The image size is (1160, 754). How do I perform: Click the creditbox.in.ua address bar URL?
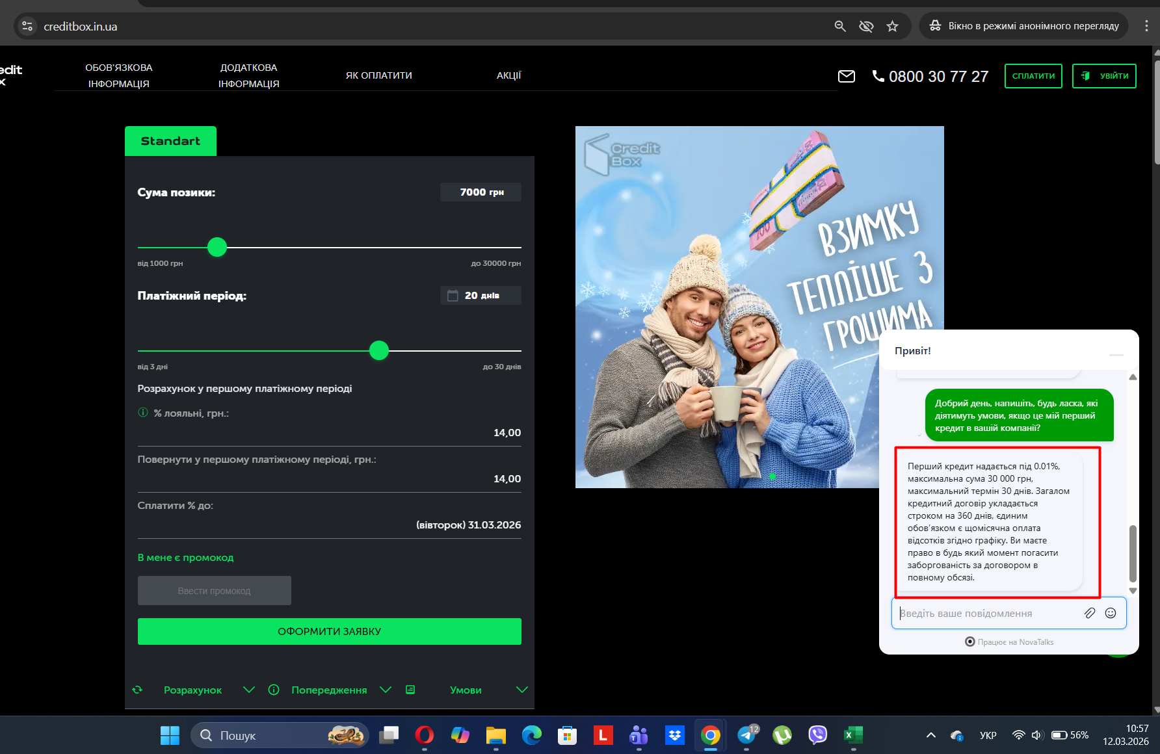81,27
